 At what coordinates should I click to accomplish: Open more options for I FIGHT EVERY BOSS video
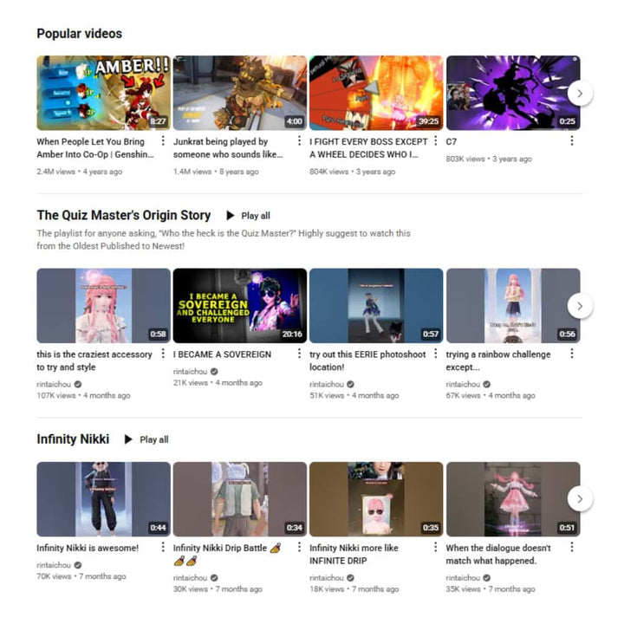click(x=435, y=141)
